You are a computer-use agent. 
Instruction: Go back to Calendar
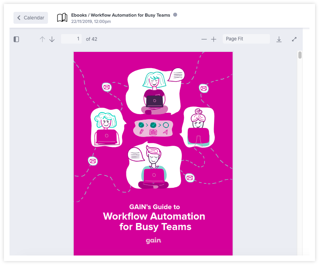click(31, 18)
